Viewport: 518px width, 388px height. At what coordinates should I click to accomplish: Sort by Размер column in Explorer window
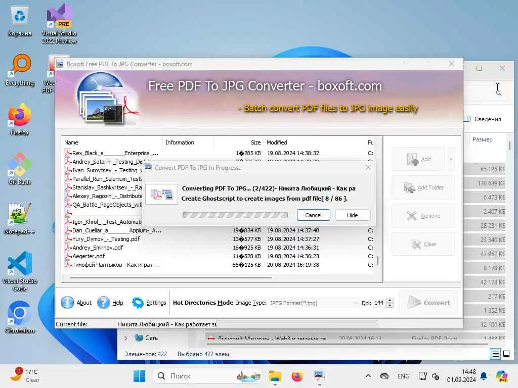click(x=482, y=139)
